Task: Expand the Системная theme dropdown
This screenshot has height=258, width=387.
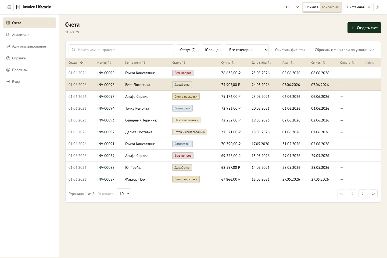Action: click(358, 7)
